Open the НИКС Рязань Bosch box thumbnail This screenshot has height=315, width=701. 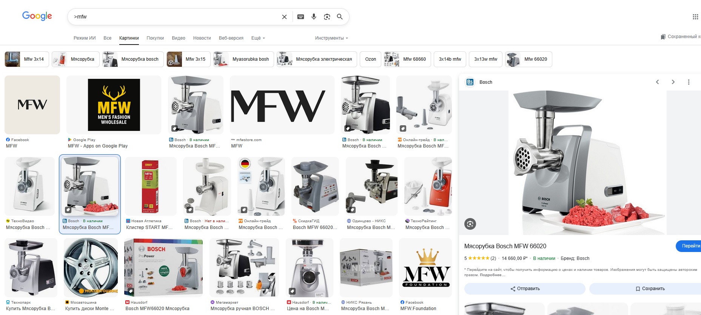366,267
